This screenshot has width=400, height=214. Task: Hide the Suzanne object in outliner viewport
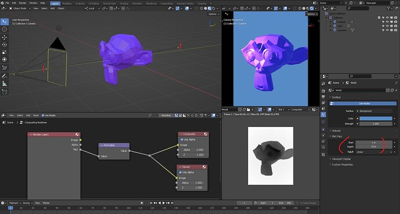click(387, 30)
